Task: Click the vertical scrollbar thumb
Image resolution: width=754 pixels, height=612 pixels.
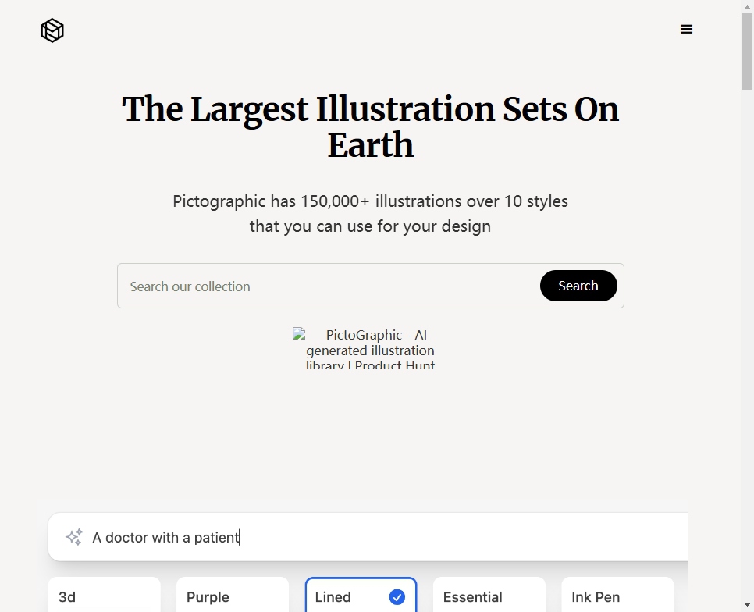Action: pos(747,52)
